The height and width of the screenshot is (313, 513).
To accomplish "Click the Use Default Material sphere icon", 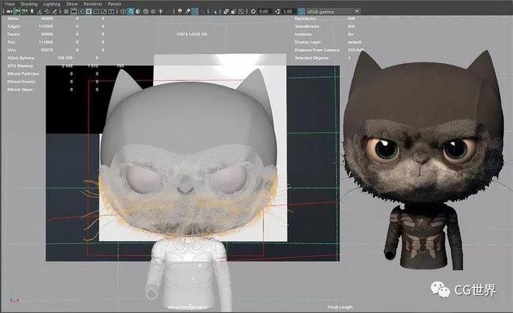I will click(x=138, y=12).
